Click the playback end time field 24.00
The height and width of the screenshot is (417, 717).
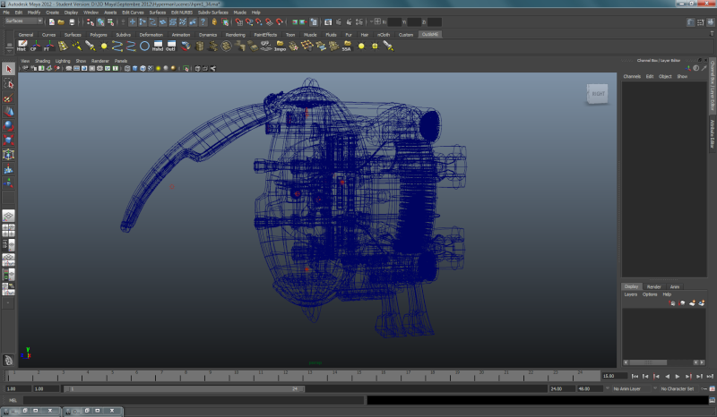coord(562,388)
